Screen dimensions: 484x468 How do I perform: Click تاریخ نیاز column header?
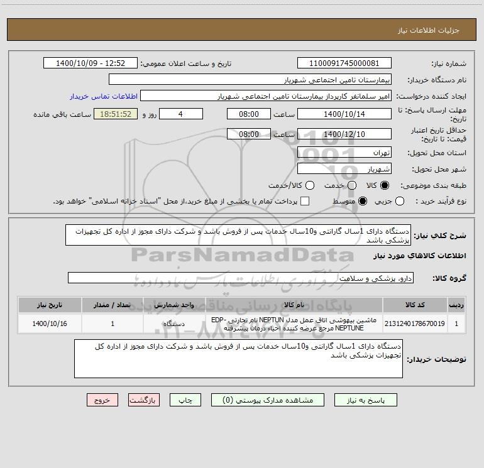tap(50, 305)
